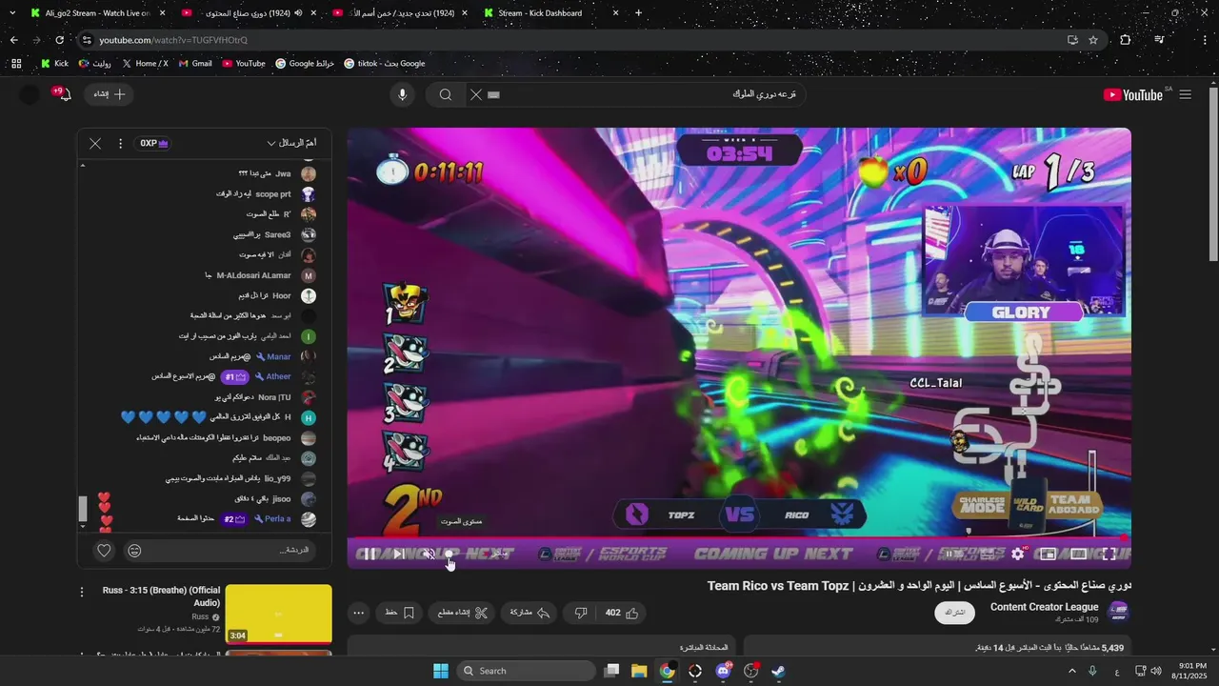Viewport: 1219px width, 686px height.
Task: Enter full screen video mode
Action: click(x=1109, y=554)
